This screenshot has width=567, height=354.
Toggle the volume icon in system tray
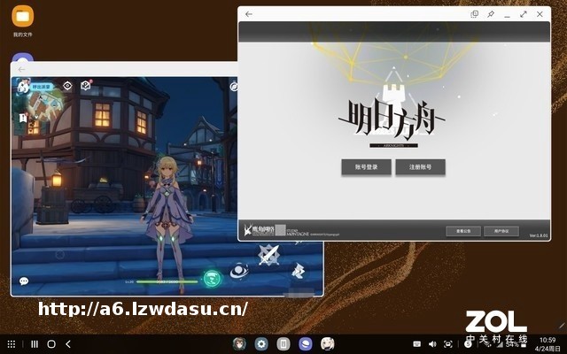(432, 343)
